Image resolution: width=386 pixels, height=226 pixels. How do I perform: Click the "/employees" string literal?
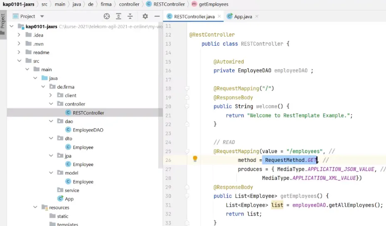[305, 151]
